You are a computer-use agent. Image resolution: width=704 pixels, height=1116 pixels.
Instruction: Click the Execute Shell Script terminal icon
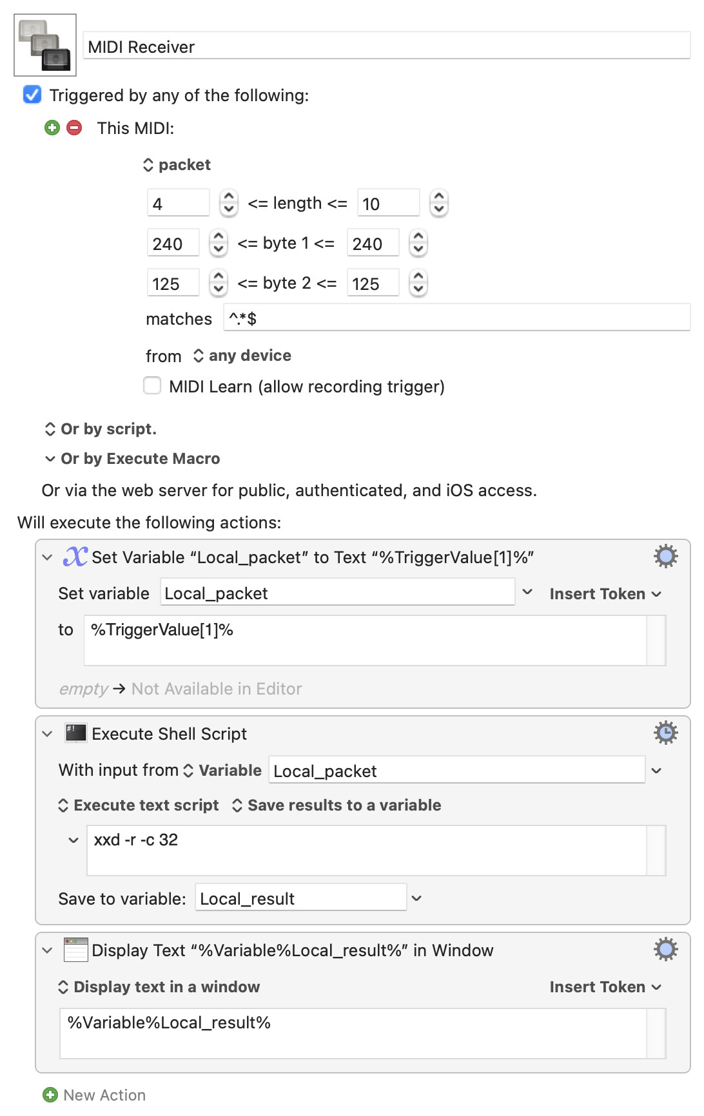(x=75, y=733)
